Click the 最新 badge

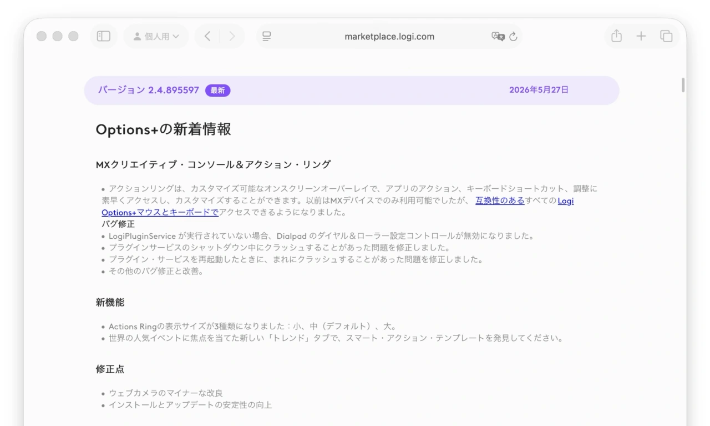coord(217,90)
